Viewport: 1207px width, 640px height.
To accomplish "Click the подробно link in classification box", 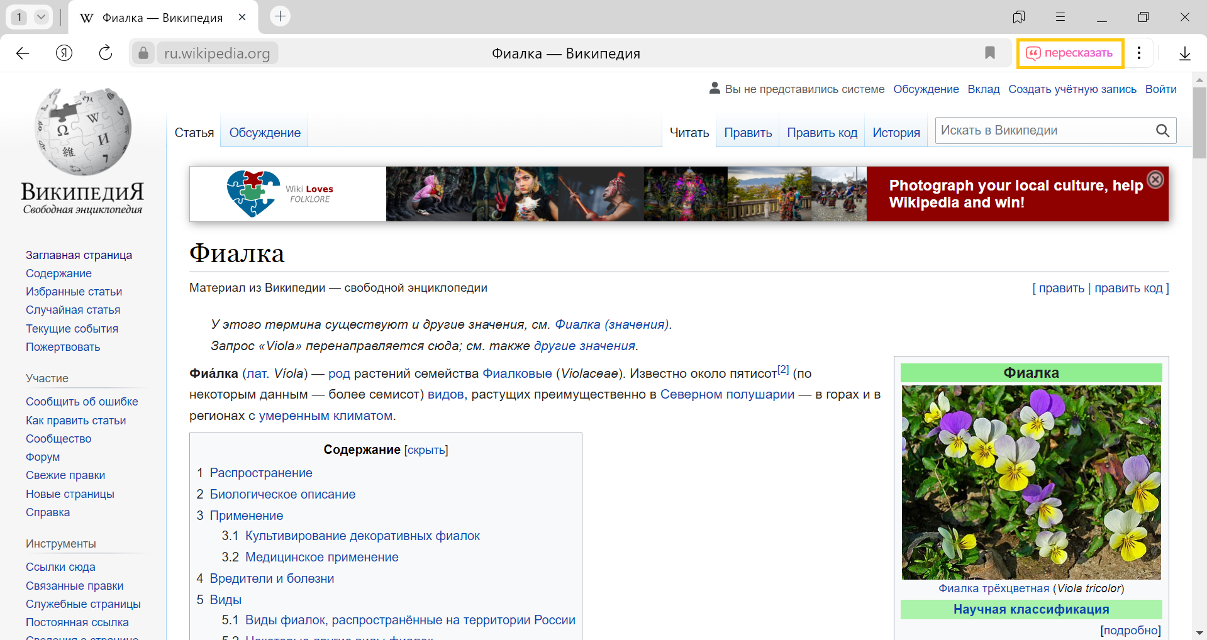I will click(x=1130, y=630).
